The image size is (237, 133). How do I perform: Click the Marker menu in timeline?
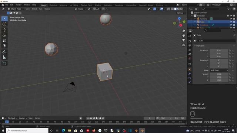[37, 118]
